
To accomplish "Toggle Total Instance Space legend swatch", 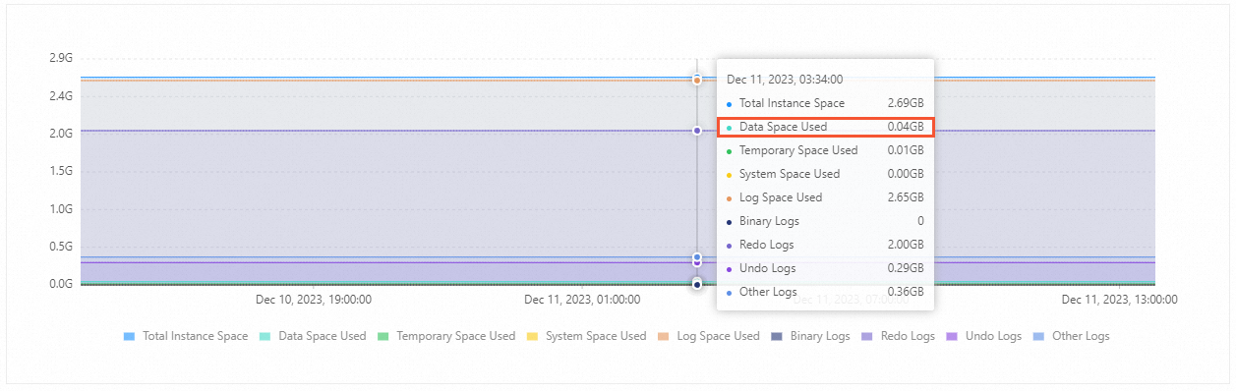I will 129,336.
